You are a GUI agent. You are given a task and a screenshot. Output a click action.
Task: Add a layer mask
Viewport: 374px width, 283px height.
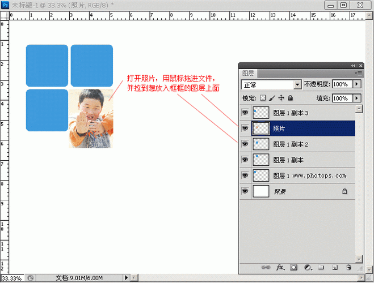[294, 267]
